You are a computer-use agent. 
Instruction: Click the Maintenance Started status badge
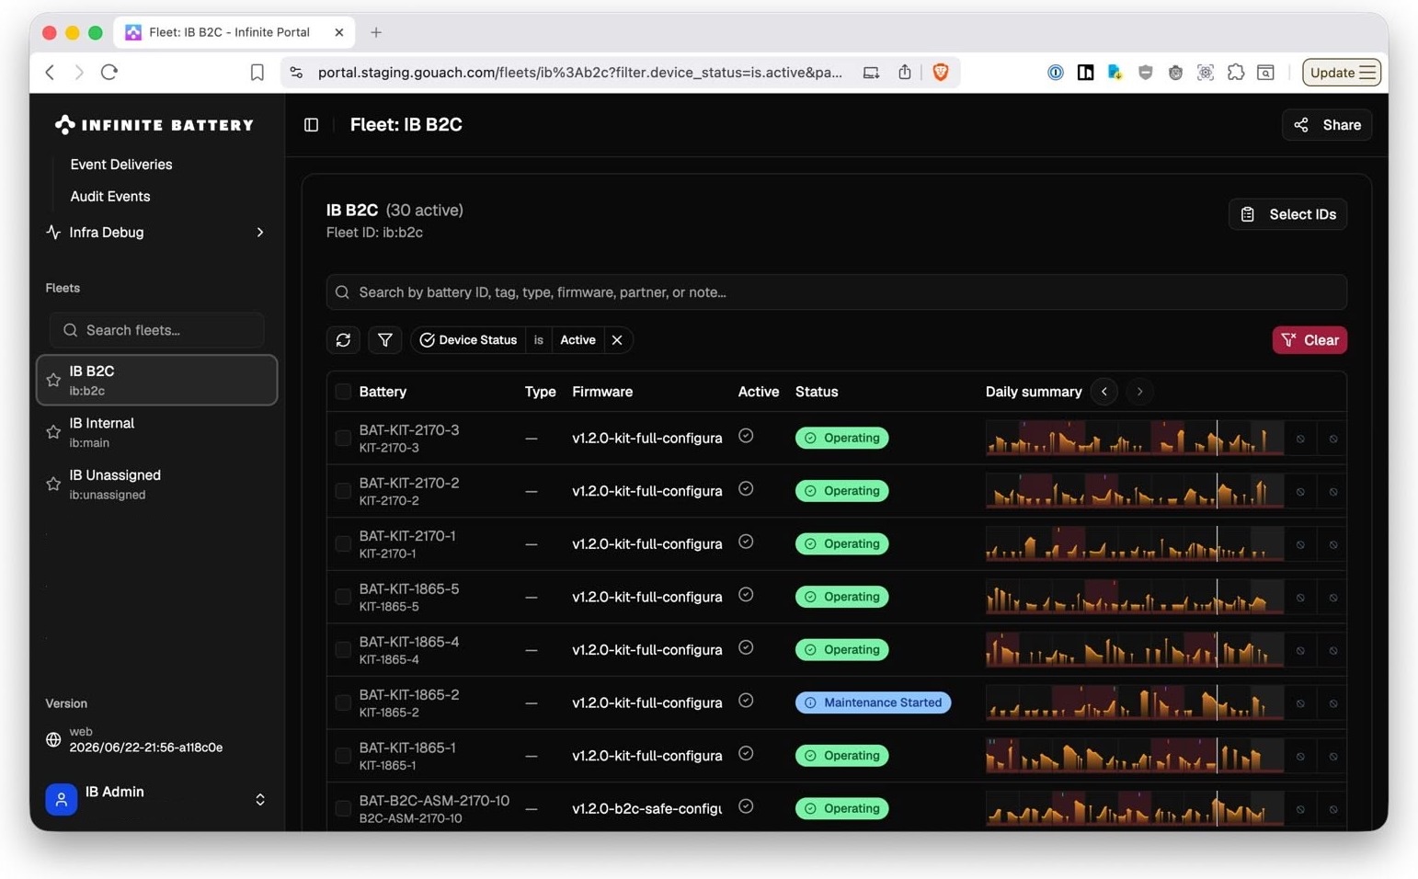(873, 702)
